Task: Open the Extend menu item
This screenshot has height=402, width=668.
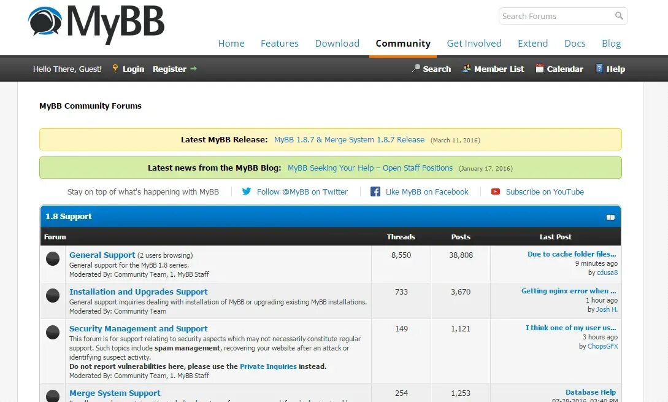Action: click(533, 43)
